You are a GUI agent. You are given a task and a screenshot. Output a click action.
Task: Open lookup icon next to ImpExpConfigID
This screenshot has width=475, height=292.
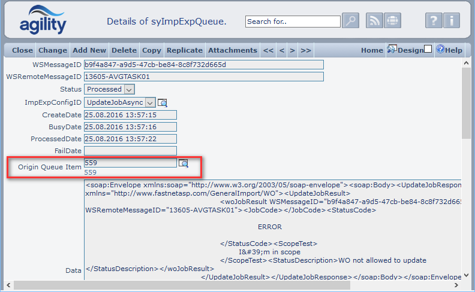(163, 103)
